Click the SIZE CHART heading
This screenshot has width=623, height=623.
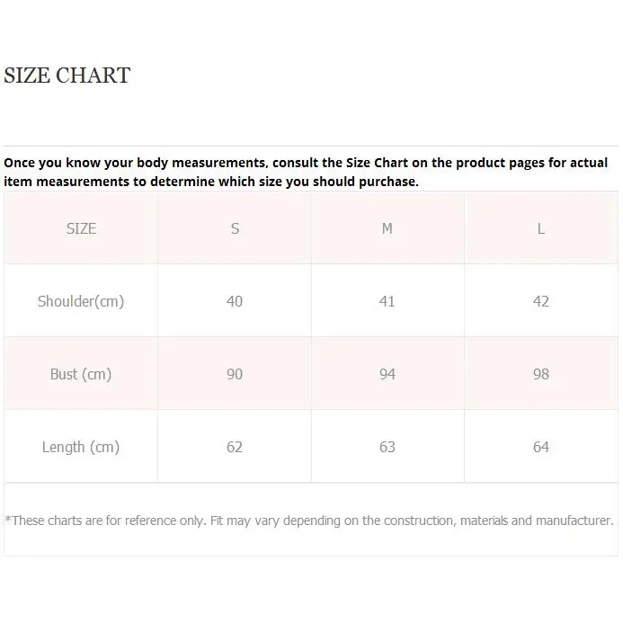[x=67, y=76]
